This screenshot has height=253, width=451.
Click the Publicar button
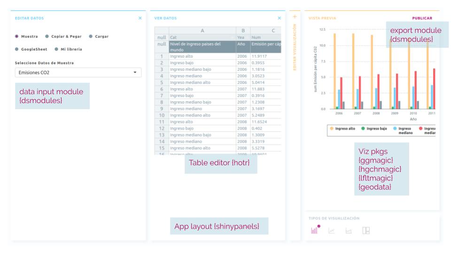(422, 18)
